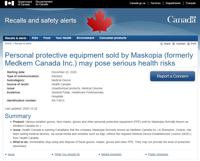The width and height of the screenshot is (200, 161).
Task: Open the Environment menu
Action: pos(86,38)
